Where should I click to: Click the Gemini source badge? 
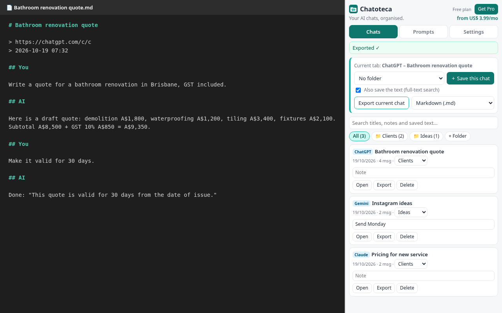[361, 203]
